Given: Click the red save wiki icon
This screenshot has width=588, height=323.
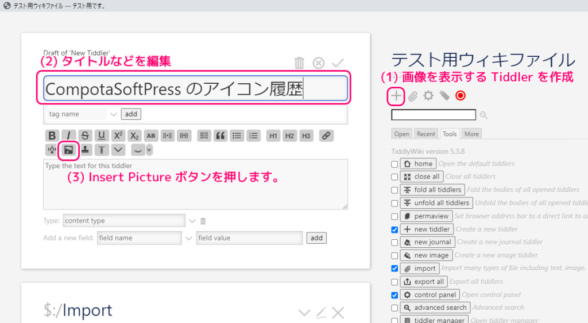Looking at the screenshot, I should coord(461,96).
